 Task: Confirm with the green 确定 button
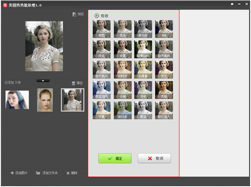115,158
